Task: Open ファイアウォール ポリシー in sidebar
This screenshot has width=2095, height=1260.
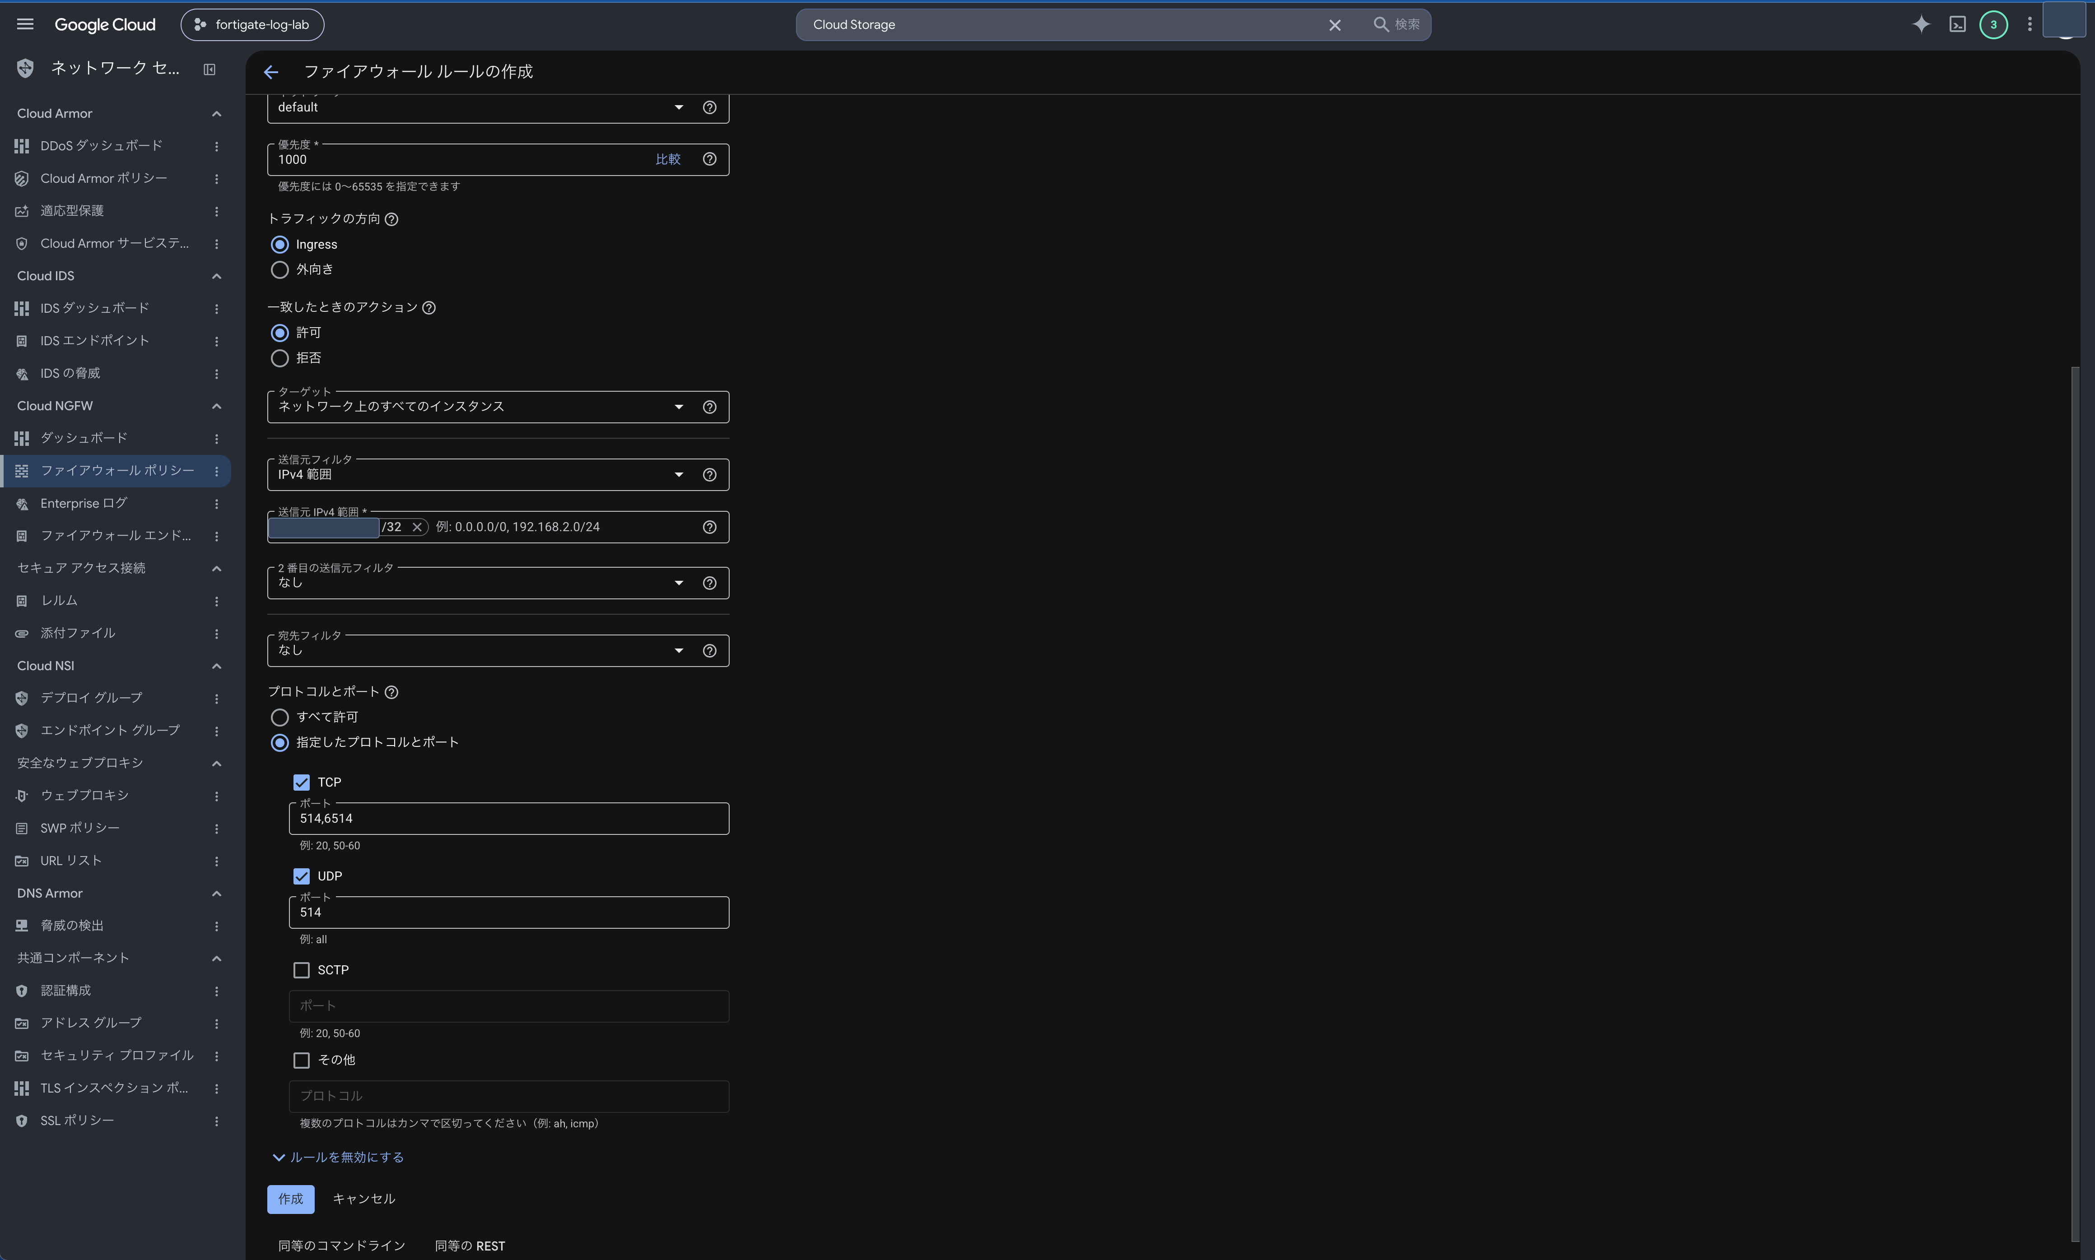Action: point(116,471)
